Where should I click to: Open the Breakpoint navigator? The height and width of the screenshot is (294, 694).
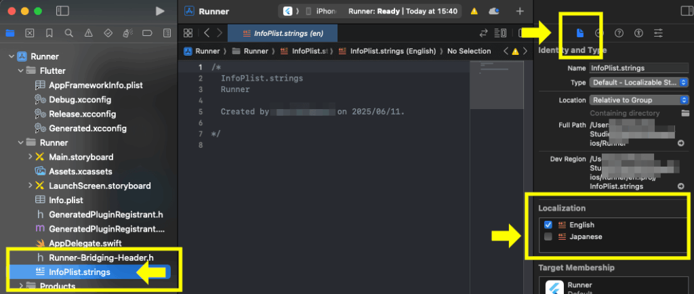[147, 33]
